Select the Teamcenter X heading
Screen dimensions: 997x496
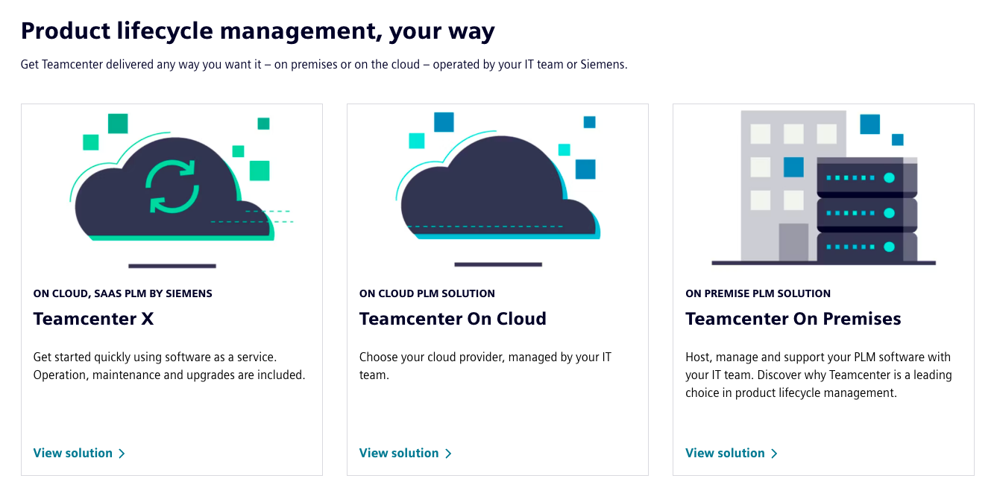tap(94, 319)
